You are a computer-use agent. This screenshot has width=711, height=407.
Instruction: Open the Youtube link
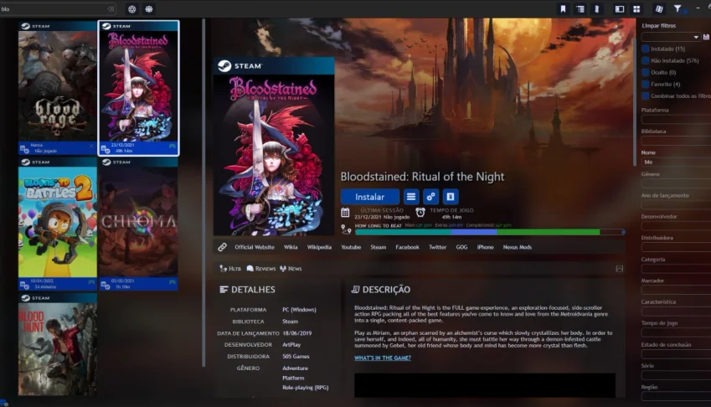pyautogui.click(x=351, y=247)
